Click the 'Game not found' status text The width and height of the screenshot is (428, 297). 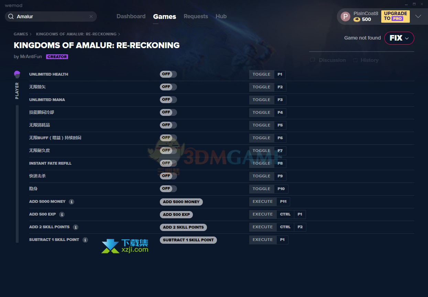click(362, 38)
